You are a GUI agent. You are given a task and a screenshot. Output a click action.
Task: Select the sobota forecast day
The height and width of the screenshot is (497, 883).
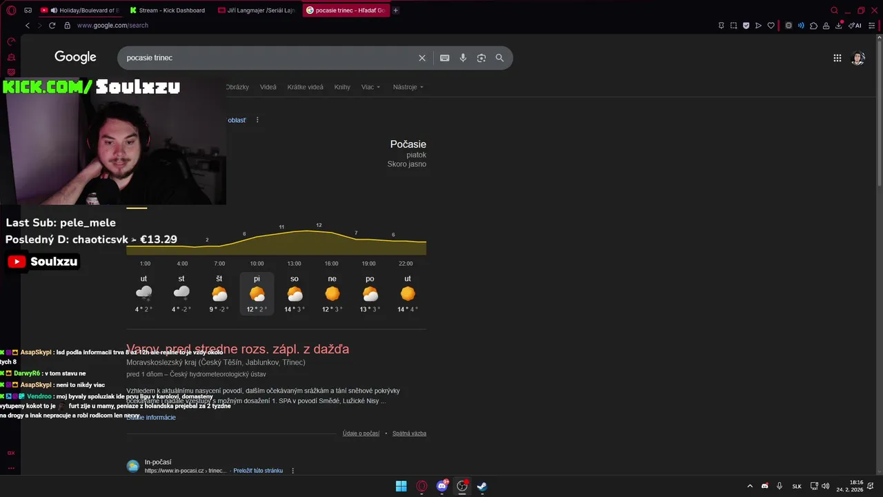click(x=295, y=293)
